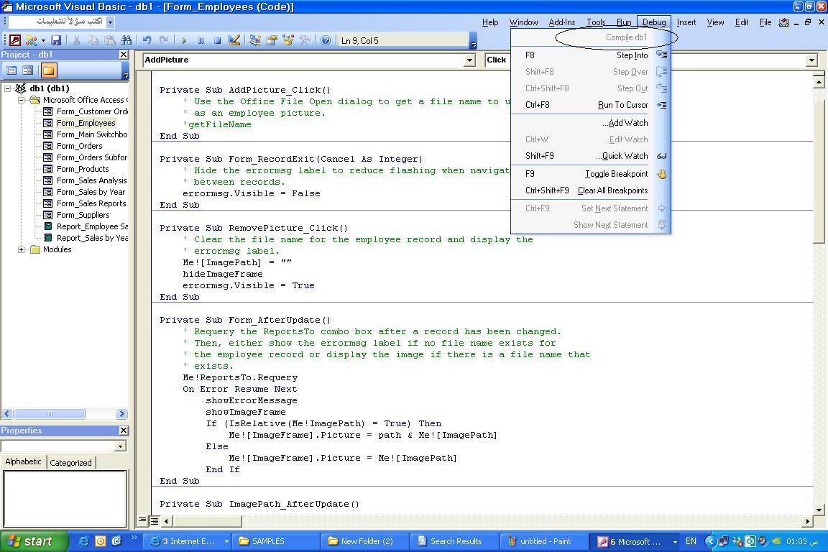Screen dimensions: 828x552
Task: Choose Step Into from Debug menu
Action: pos(591,55)
